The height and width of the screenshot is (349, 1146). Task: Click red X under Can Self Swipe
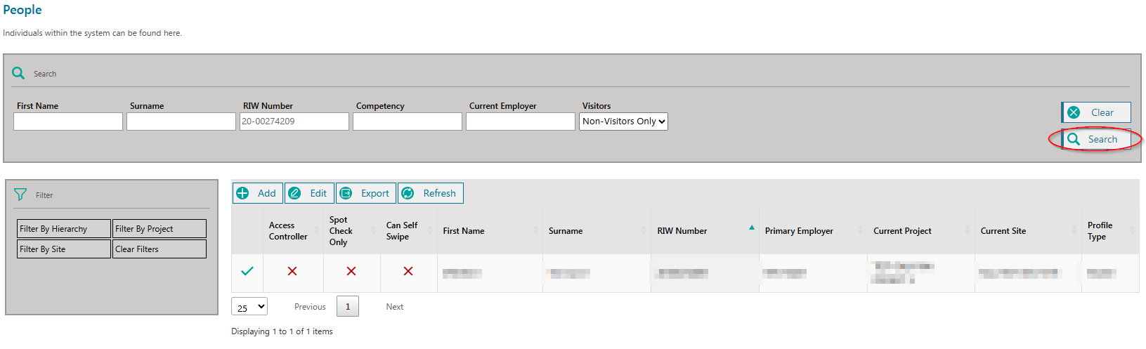click(x=408, y=271)
